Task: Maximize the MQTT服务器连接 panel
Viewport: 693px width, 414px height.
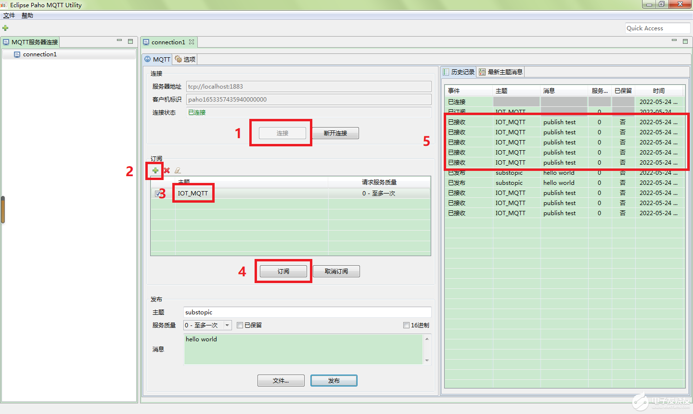Action: [x=130, y=41]
